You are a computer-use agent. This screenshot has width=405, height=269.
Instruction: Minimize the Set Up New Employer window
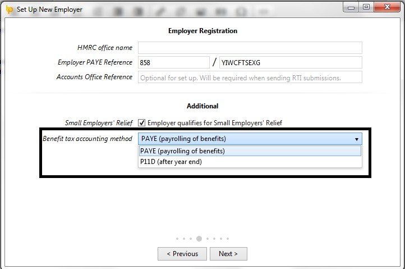click(x=351, y=7)
